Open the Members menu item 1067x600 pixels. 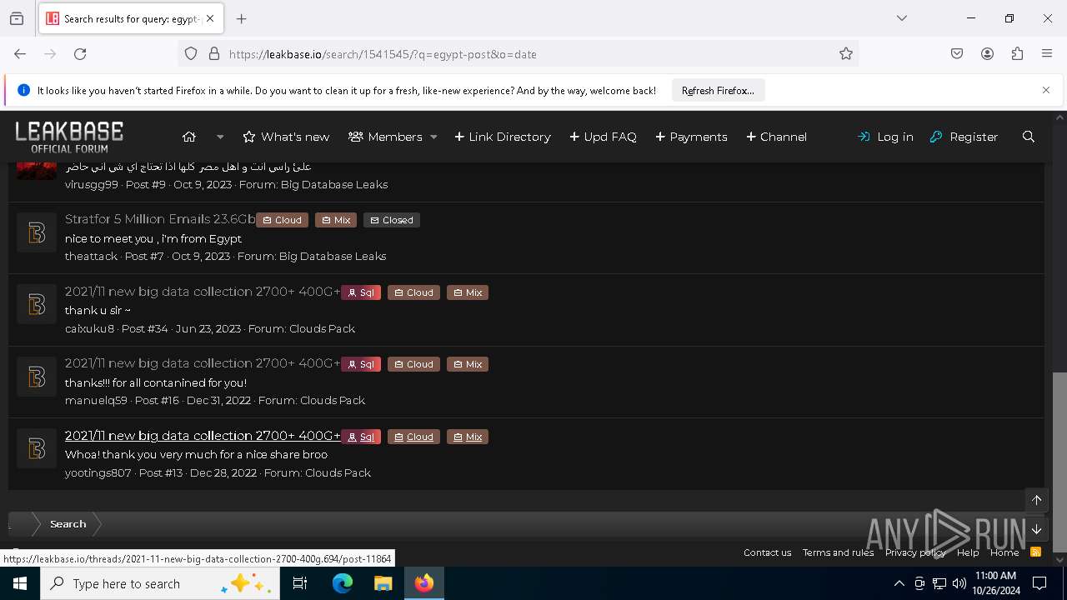click(x=385, y=137)
